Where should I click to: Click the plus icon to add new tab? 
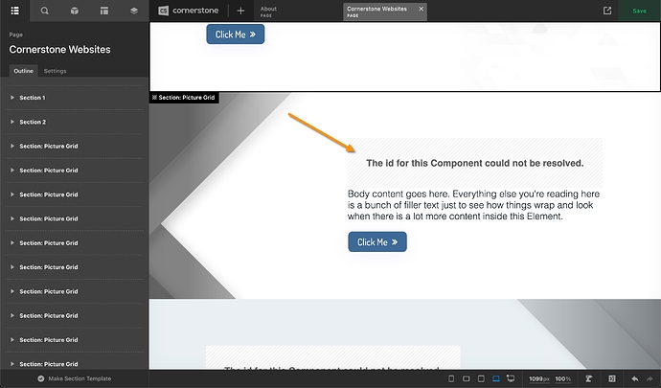coord(240,11)
